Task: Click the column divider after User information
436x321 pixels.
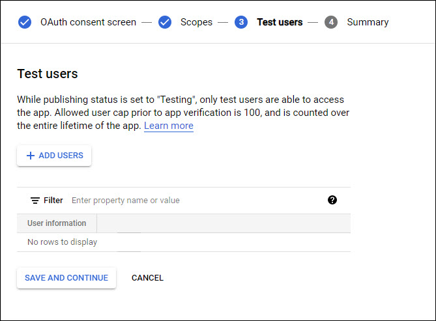Action: (97, 223)
